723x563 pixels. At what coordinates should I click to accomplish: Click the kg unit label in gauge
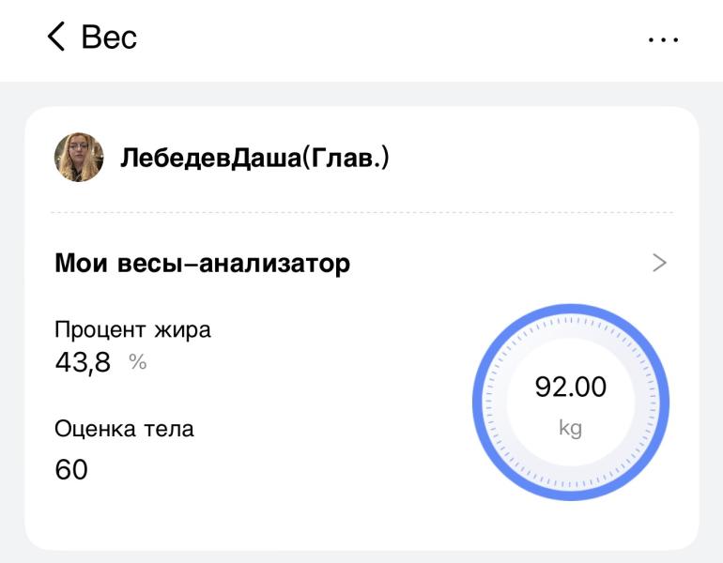570,429
